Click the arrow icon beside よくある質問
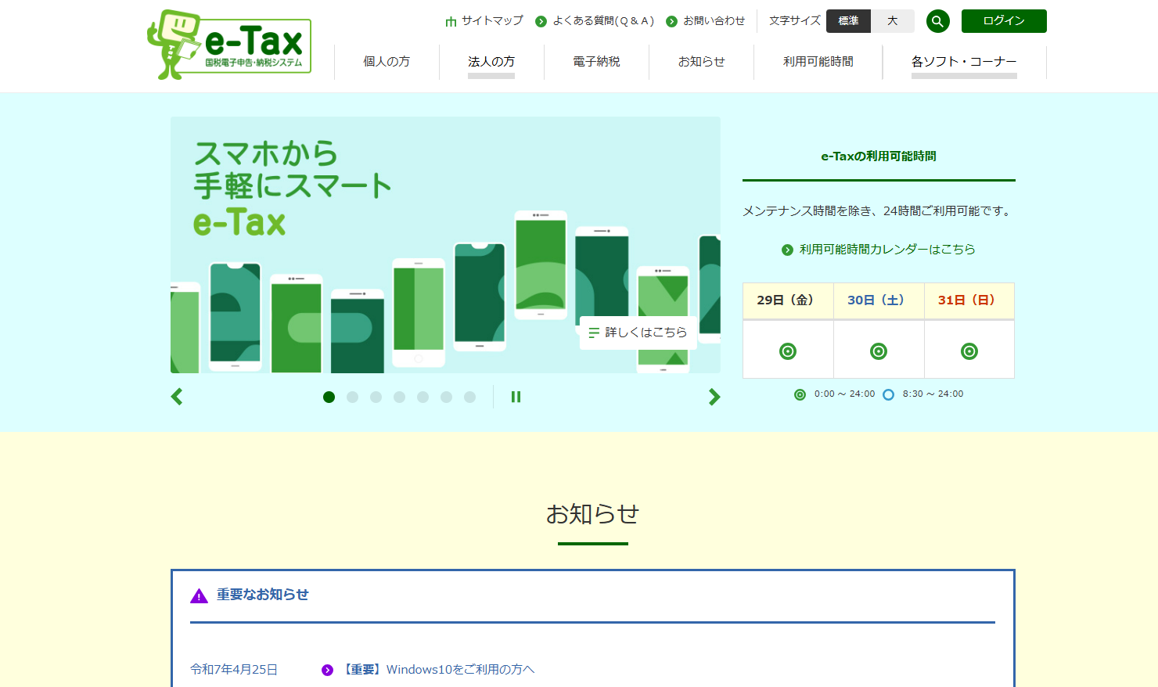The image size is (1158, 687). pos(541,21)
